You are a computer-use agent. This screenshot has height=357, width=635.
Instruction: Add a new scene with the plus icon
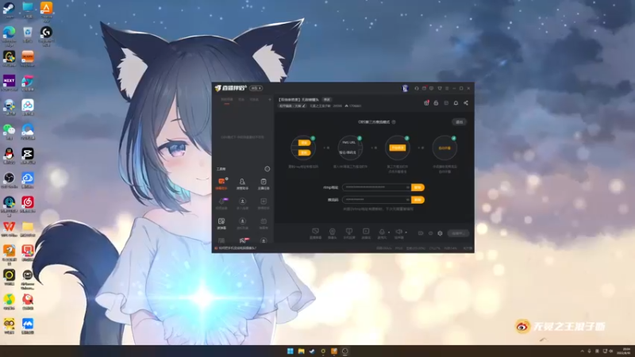point(270,100)
